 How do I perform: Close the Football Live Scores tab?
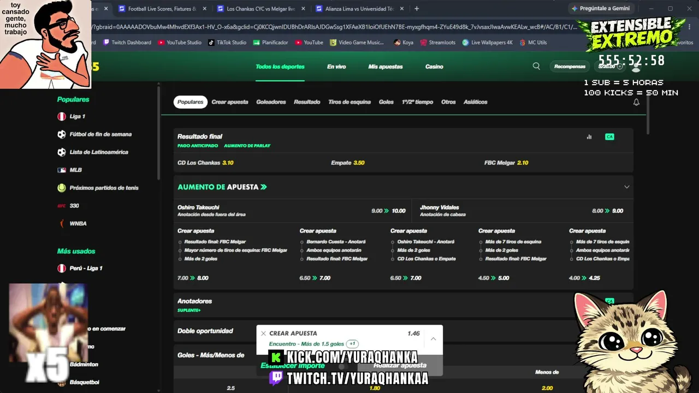tap(205, 9)
